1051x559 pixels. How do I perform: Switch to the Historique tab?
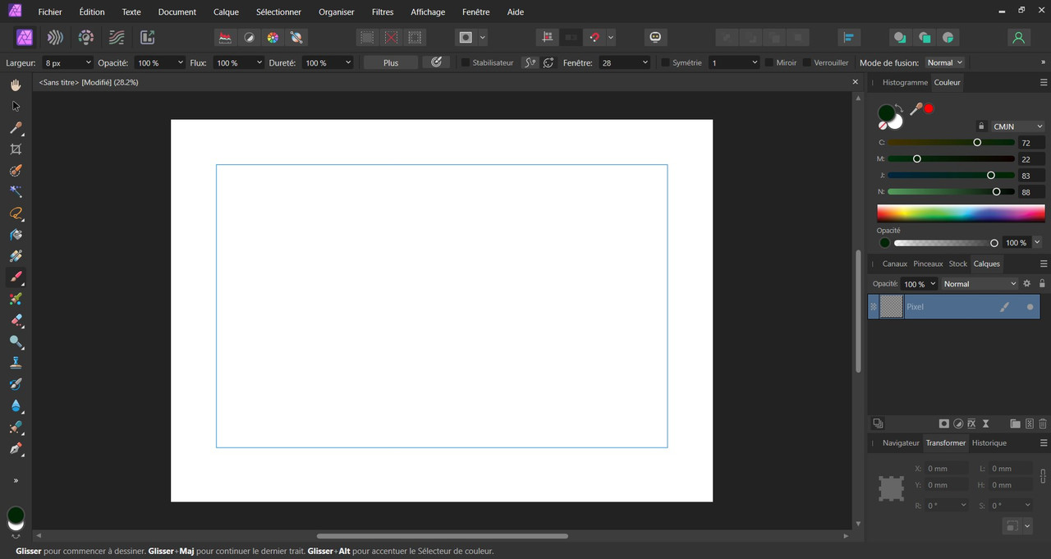pyautogui.click(x=989, y=442)
